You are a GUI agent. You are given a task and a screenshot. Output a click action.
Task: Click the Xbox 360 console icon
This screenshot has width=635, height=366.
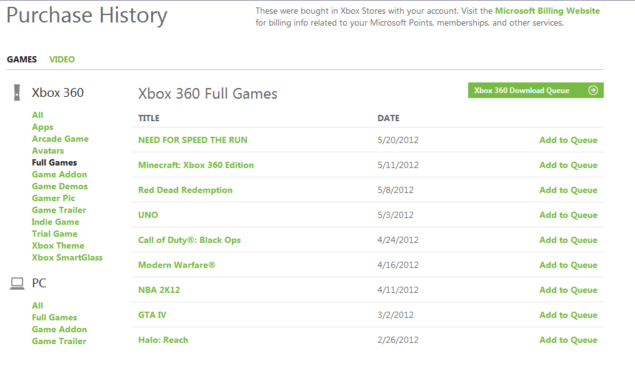(x=16, y=93)
